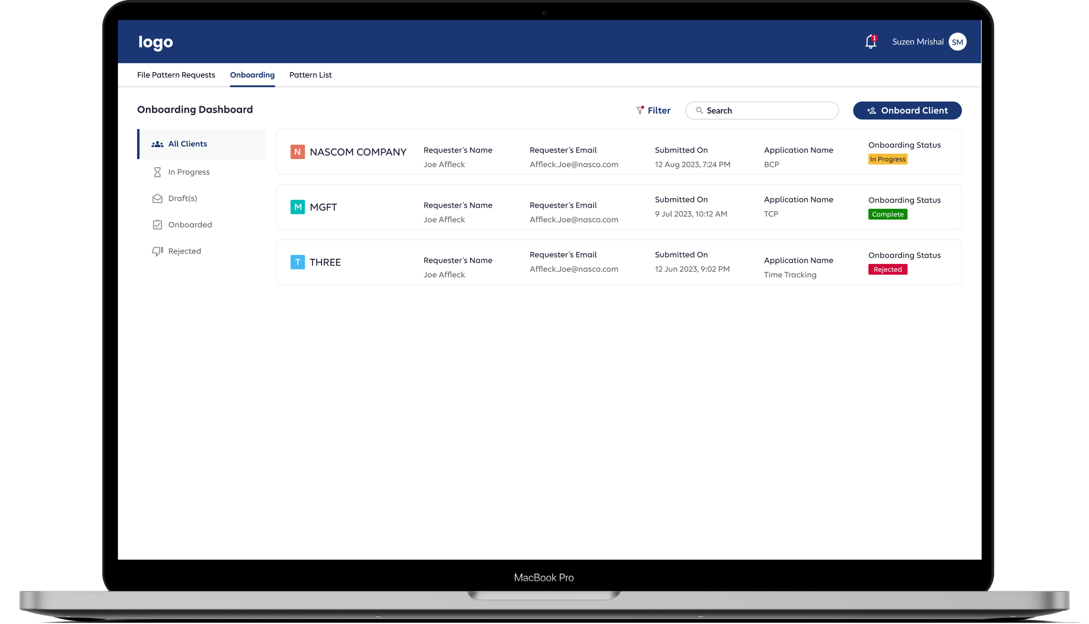
Task: Click the yellow In Progress status badge
Action: [x=887, y=159]
